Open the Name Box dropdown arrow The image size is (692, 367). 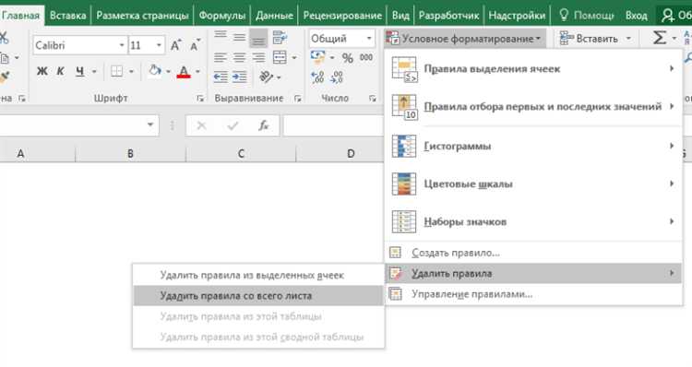pos(150,125)
